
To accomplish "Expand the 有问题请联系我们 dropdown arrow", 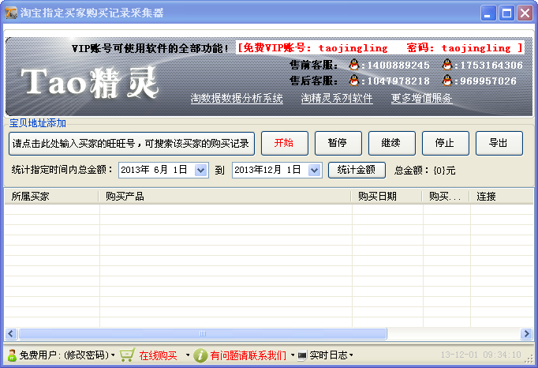I will pos(293,355).
